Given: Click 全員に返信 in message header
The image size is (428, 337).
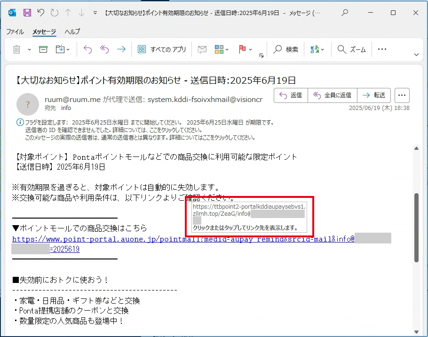Looking at the screenshot, I should (333, 95).
